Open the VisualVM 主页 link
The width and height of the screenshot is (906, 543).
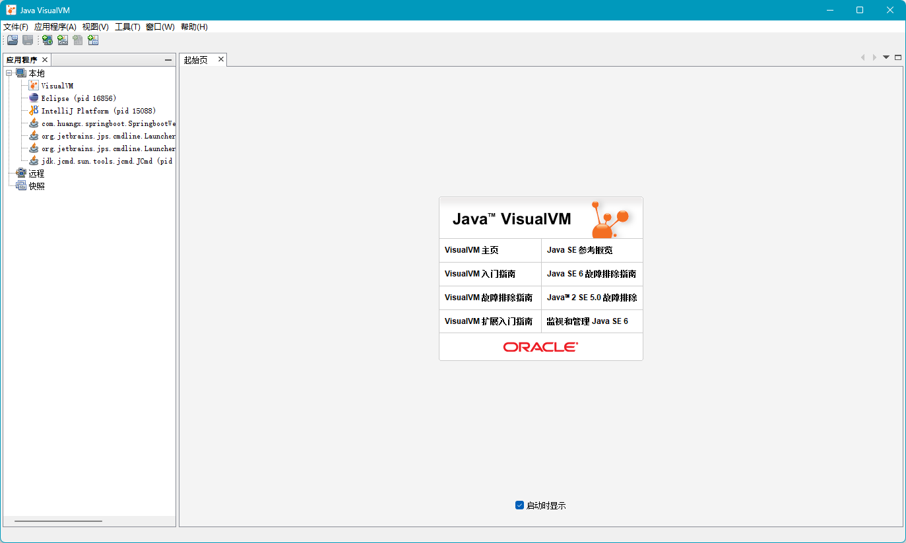[471, 250]
